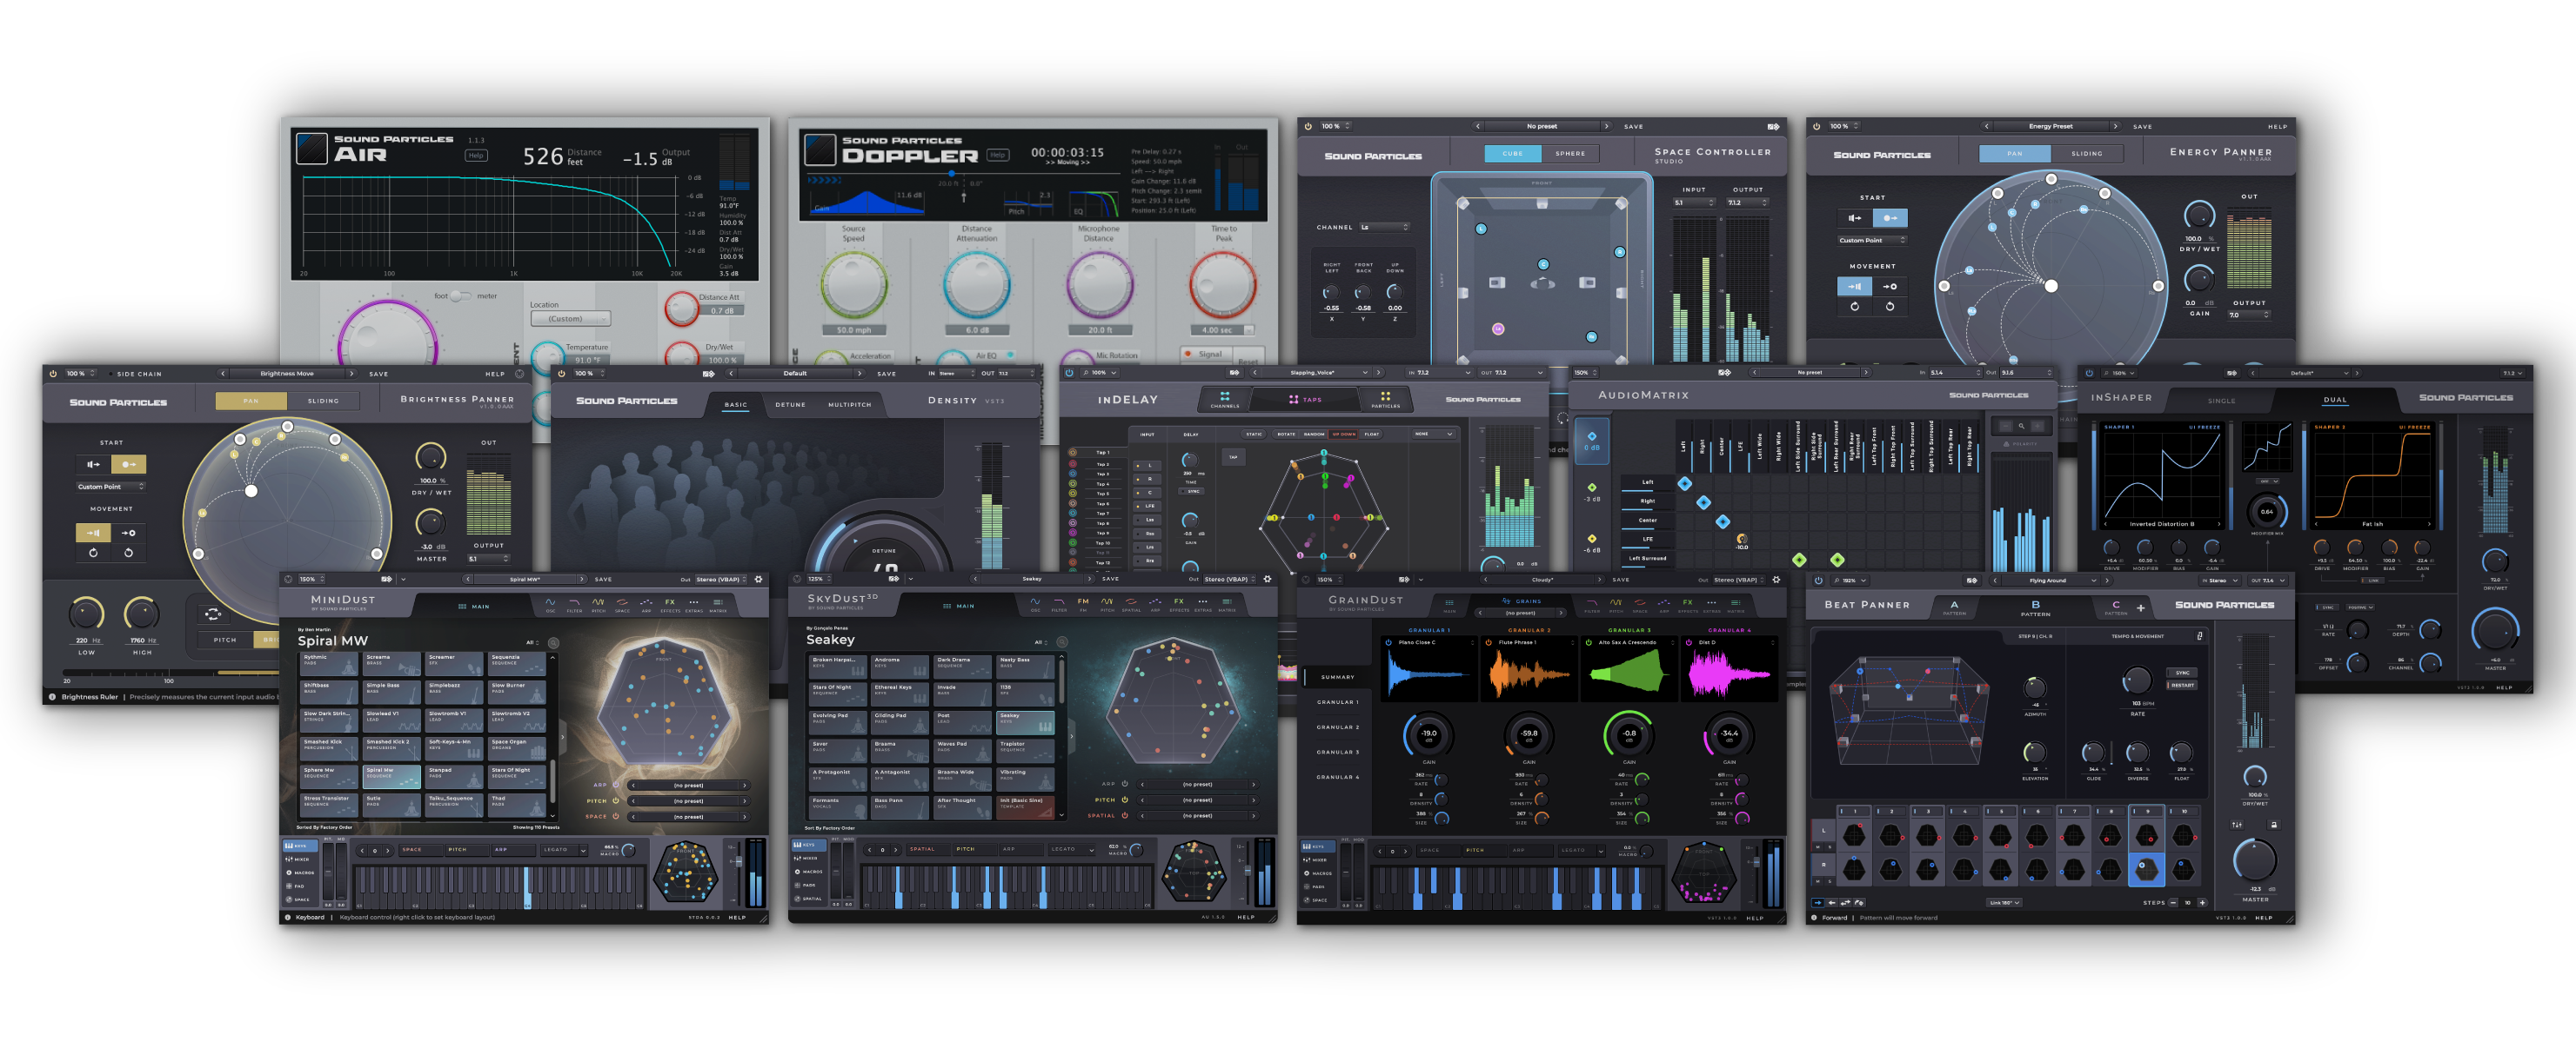Enable ARP power in MiniDust
This screenshot has height=1042, width=2576.
616,784
